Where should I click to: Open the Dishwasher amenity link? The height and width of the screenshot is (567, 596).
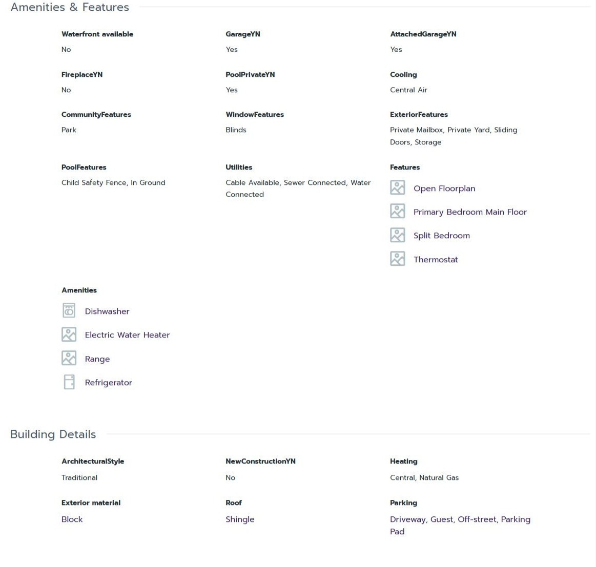[x=107, y=311]
